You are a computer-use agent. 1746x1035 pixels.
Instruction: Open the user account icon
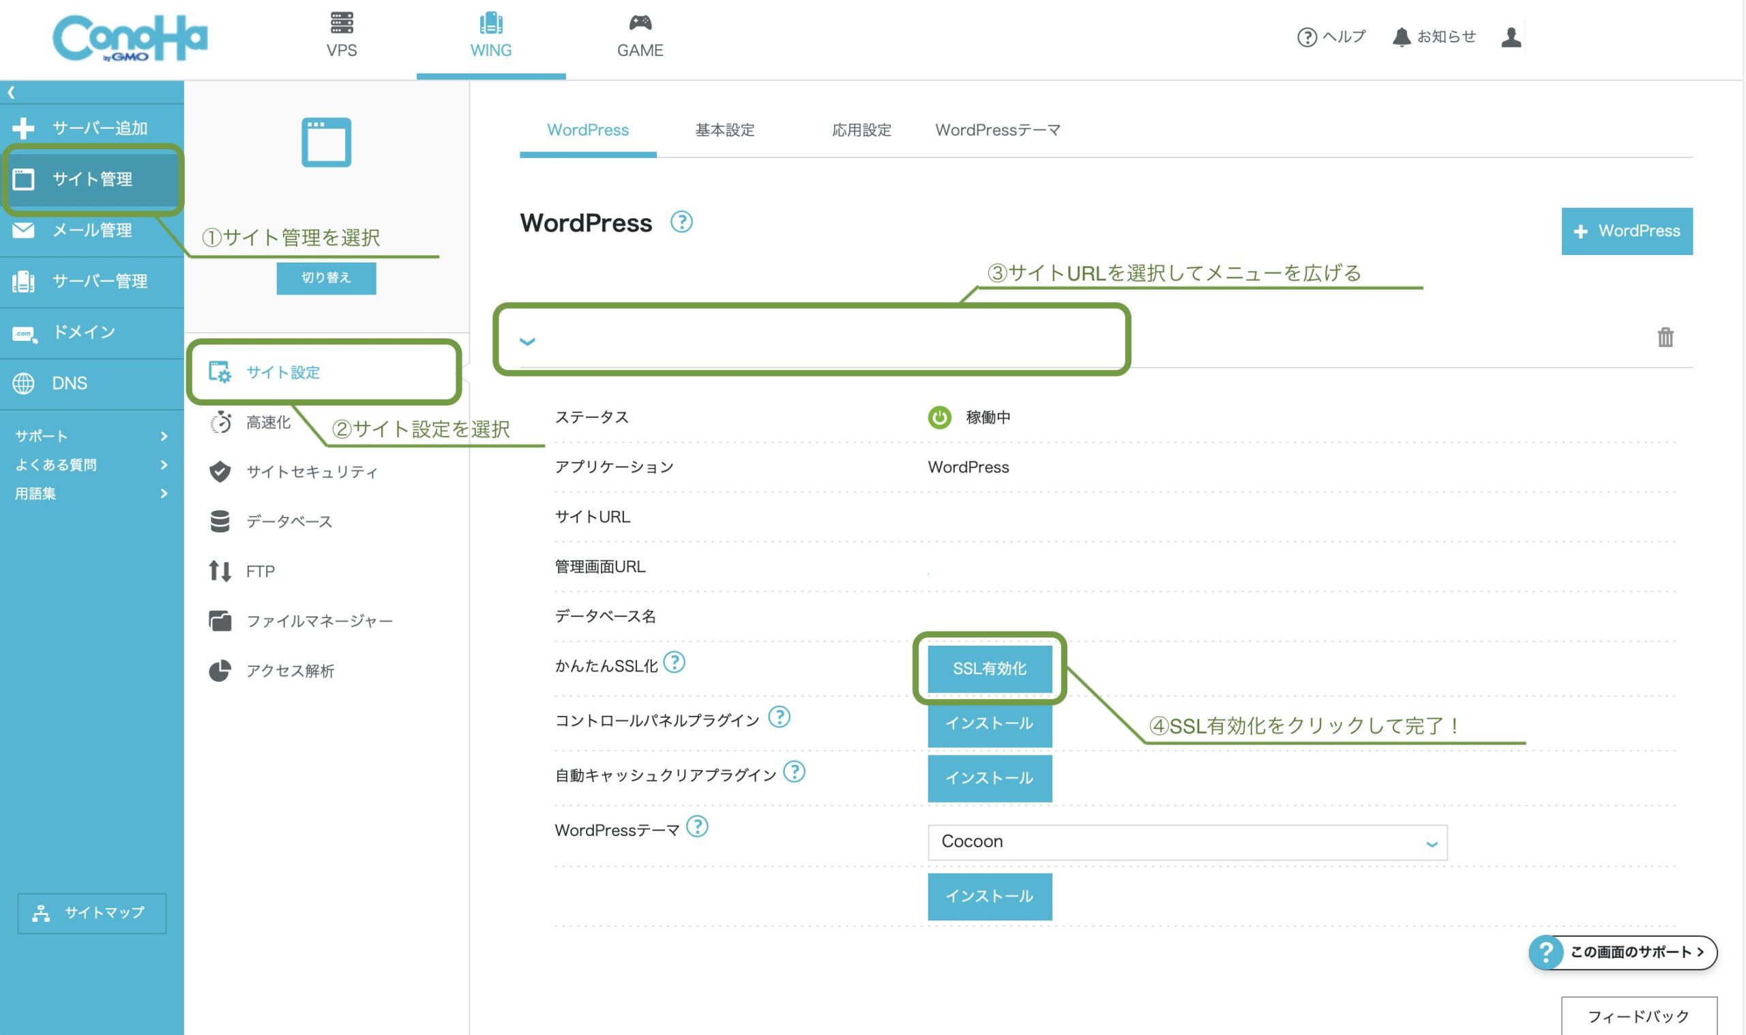click(1511, 37)
